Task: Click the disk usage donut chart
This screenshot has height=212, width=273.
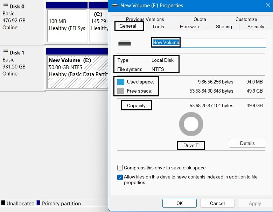Action: 191,124
